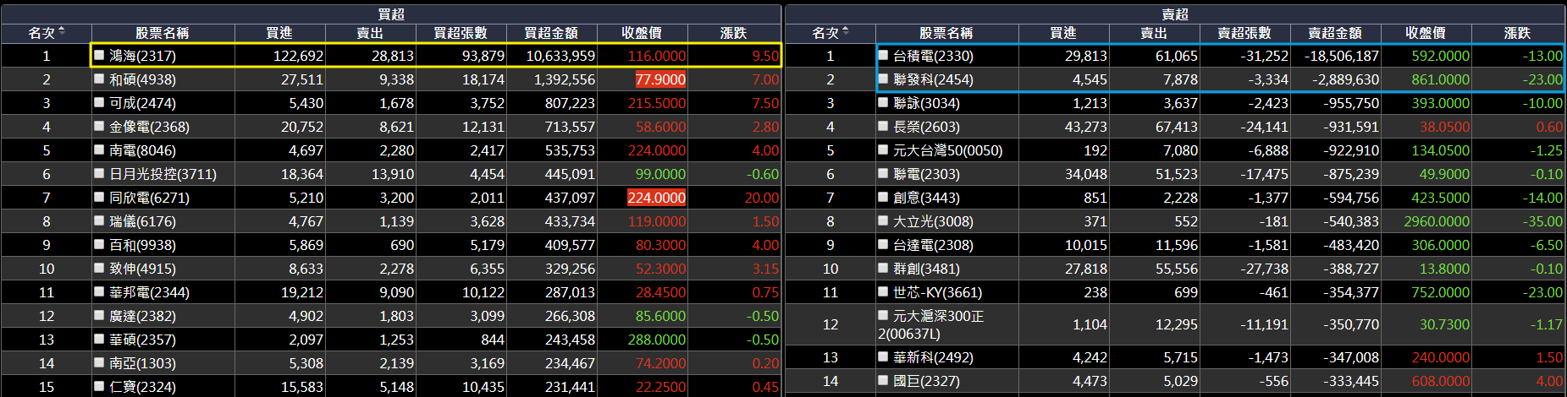Click the 收盤價 header in 買超 table

[642, 33]
